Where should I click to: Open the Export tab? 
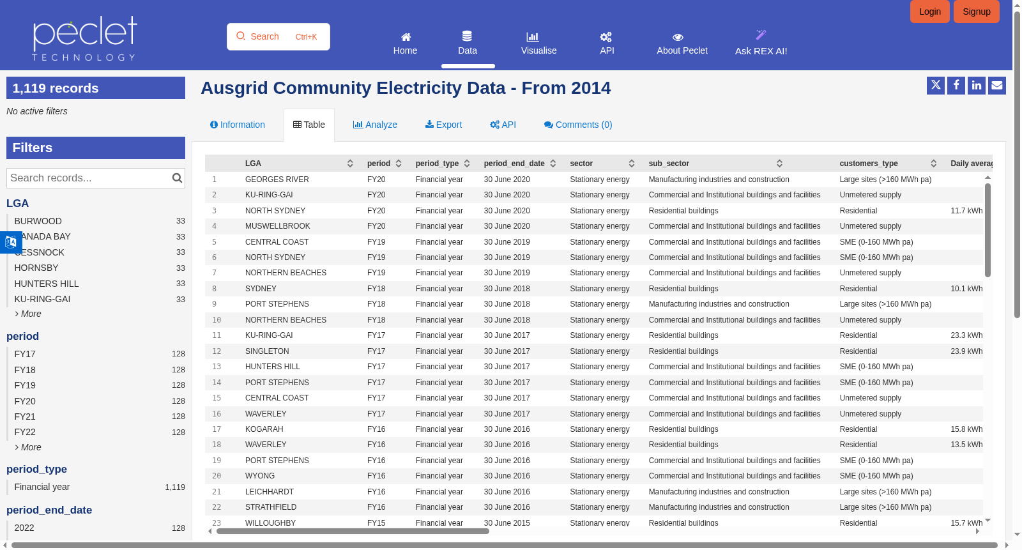443,125
